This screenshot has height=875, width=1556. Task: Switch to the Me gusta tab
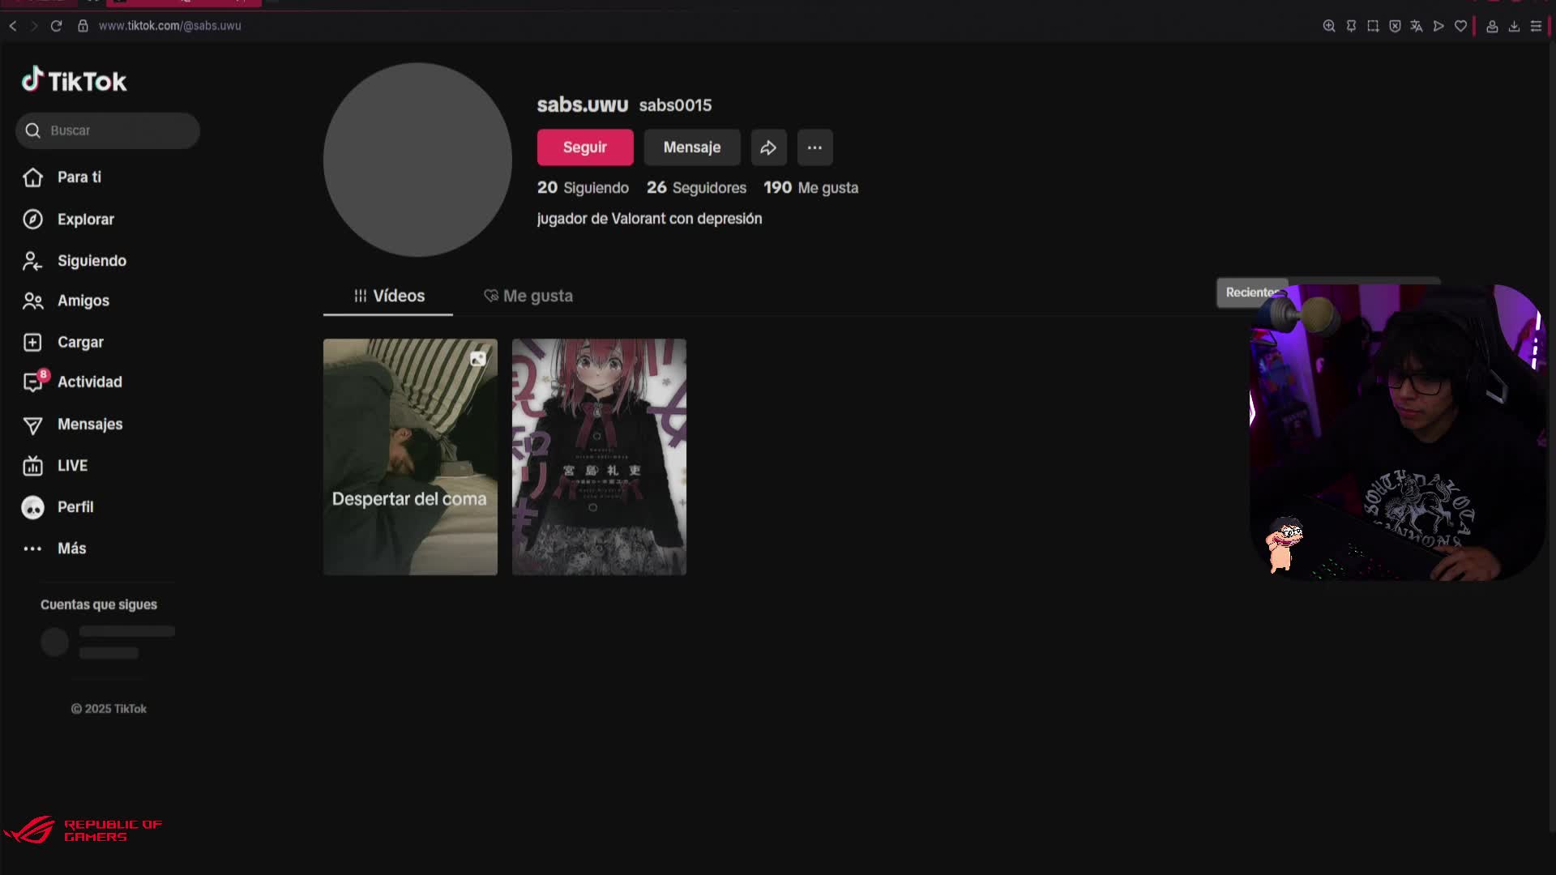click(x=528, y=296)
